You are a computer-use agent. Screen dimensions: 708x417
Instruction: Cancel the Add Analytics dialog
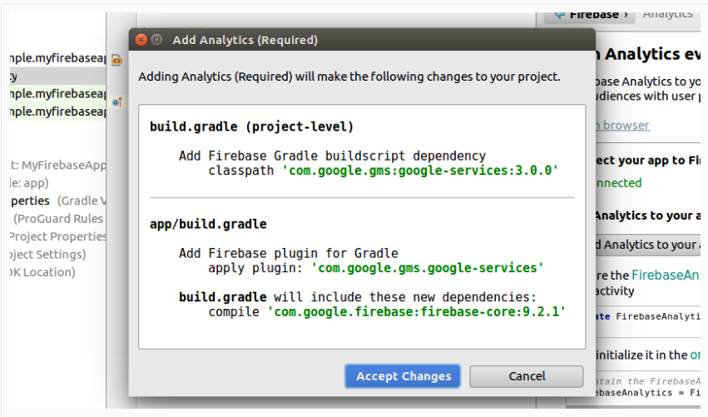[x=527, y=376]
